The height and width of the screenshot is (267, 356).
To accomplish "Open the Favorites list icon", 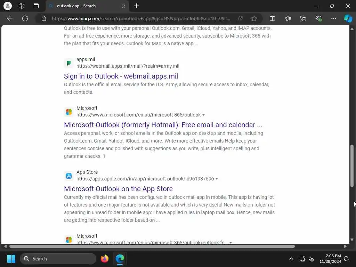I will [x=288, y=18].
